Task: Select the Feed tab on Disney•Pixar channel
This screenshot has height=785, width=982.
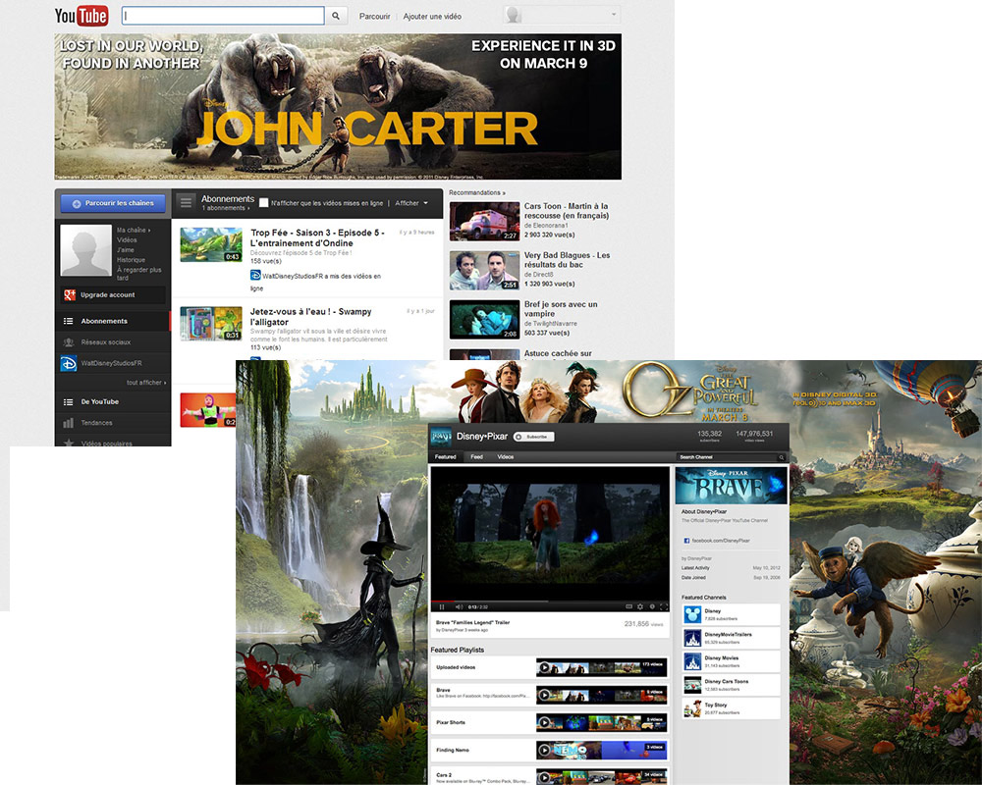Action: point(476,457)
